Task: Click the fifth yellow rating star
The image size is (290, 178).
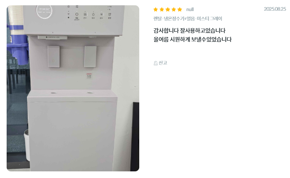Action: 179,9
